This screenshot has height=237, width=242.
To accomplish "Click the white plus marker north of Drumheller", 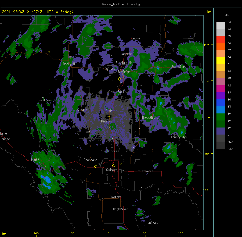I will pyautogui.click(x=172, y=106).
